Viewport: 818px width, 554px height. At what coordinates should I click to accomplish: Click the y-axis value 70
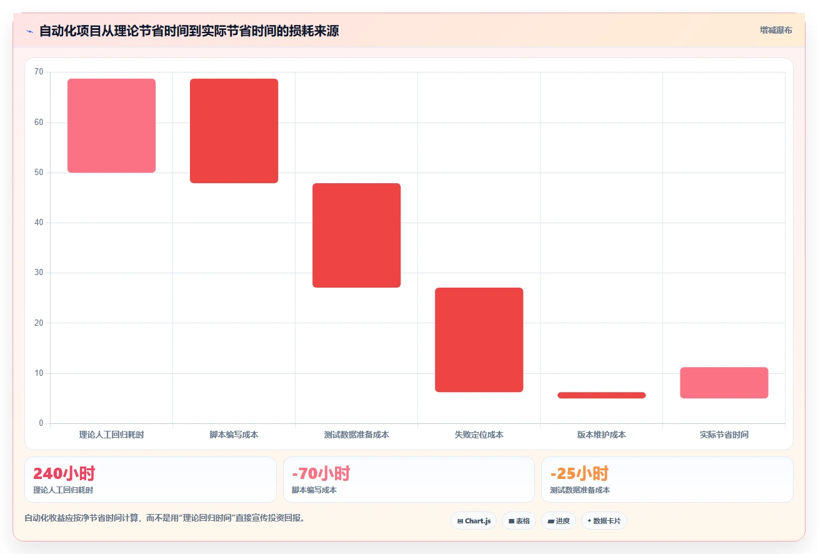pyautogui.click(x=39, y=72)
